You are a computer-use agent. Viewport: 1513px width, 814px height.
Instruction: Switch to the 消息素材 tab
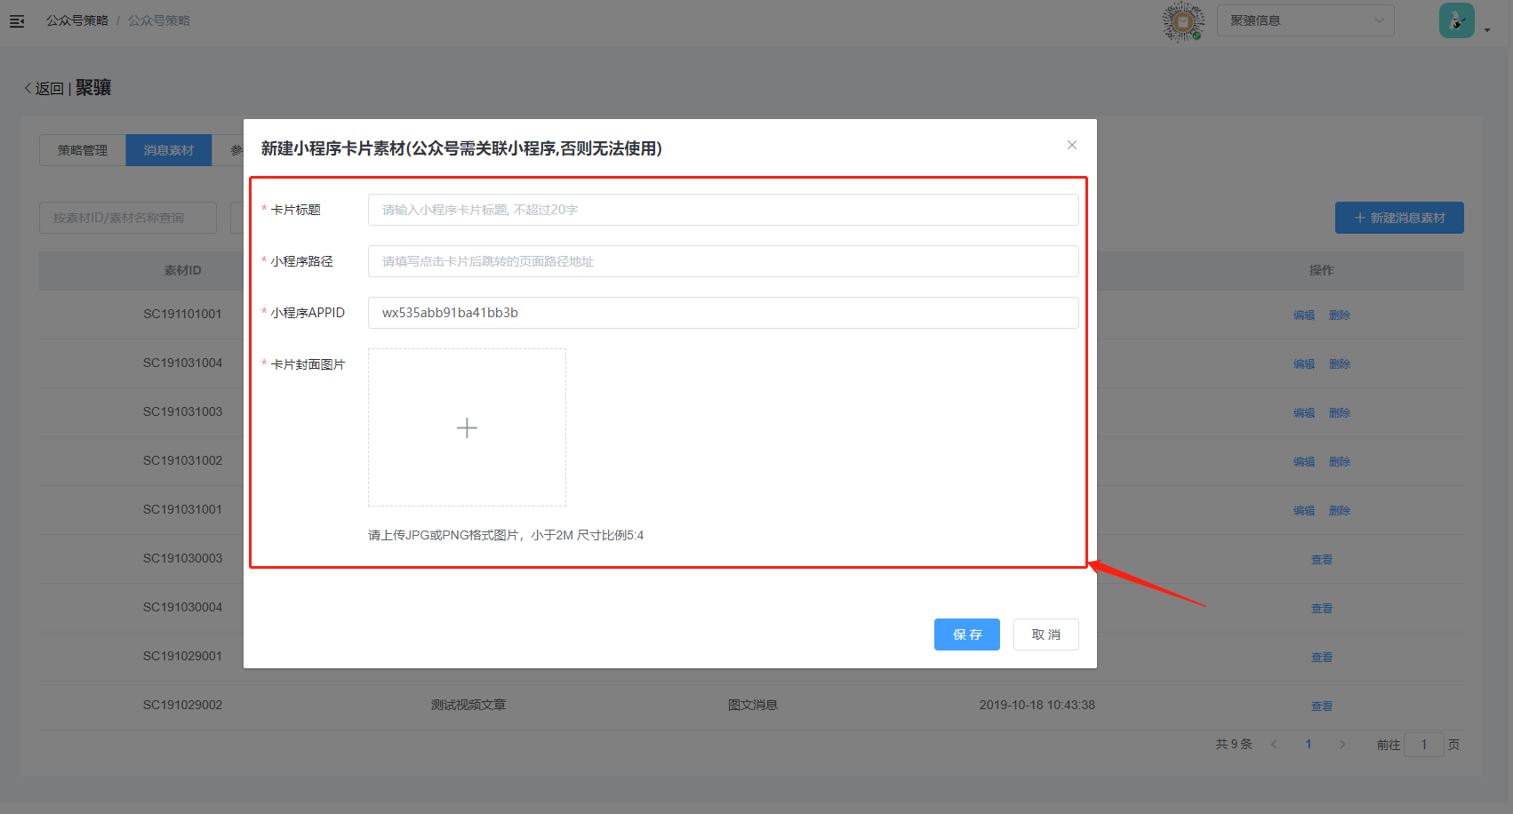(x=169, y=150)
